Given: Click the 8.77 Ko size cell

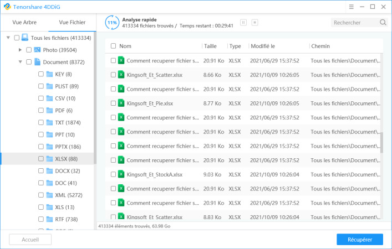Looking at the screenshot, I should (x=212, y=103).
